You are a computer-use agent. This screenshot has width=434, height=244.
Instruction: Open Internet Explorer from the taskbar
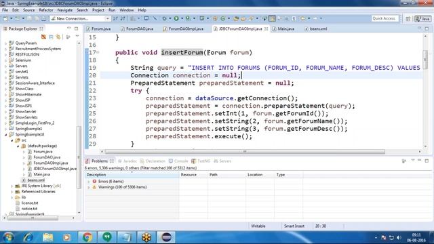(x=28, y=237)
